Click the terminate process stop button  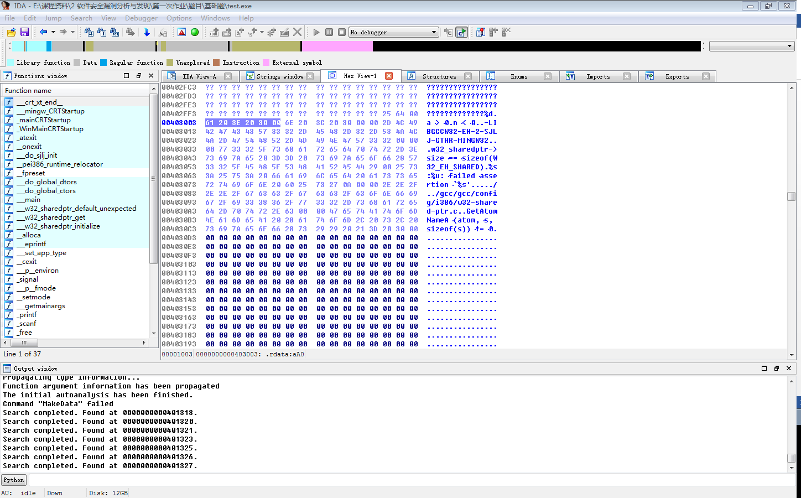pos(342,32)
